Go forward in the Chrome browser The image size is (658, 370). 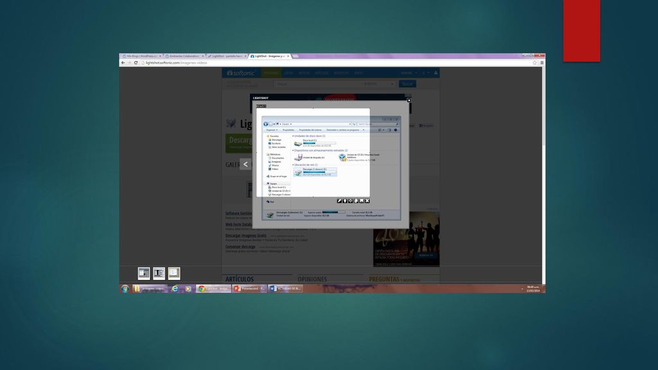(129, 62)
